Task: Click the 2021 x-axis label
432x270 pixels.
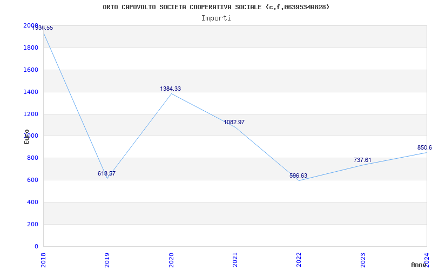Action: click(x=235, y=260)
